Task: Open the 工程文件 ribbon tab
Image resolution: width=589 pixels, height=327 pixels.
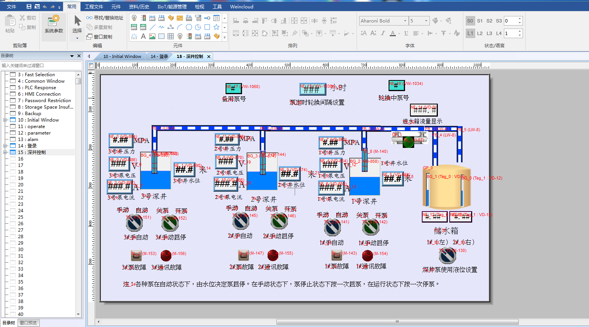Action: pyautogui.click(x=94, y=6)
